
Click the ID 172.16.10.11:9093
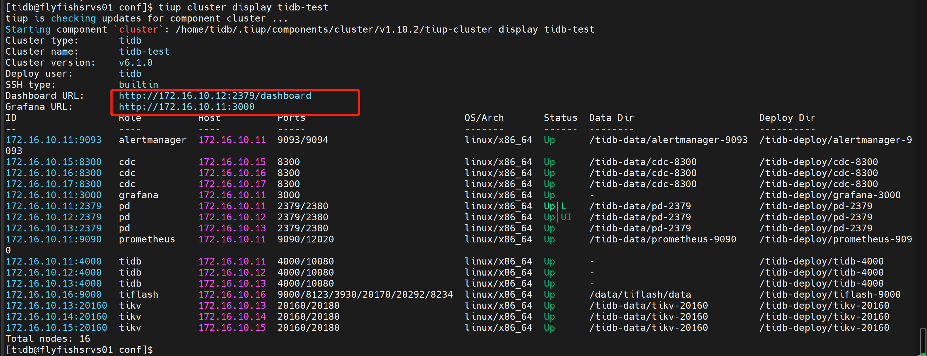click(54, 140)
